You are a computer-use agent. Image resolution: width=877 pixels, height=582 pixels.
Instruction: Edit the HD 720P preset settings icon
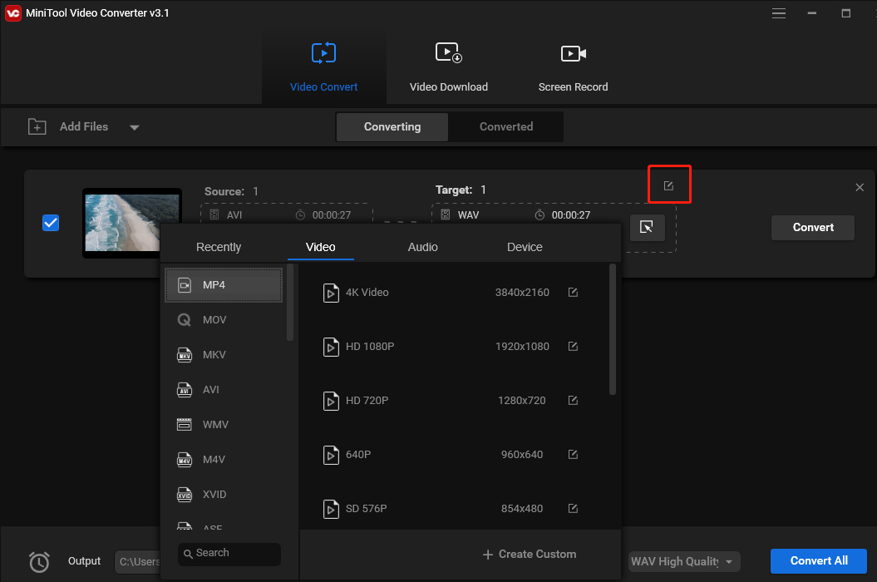click(573, 400)
